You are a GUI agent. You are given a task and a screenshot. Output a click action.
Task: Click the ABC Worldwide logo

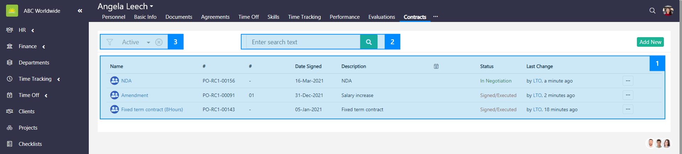[12, 11]
